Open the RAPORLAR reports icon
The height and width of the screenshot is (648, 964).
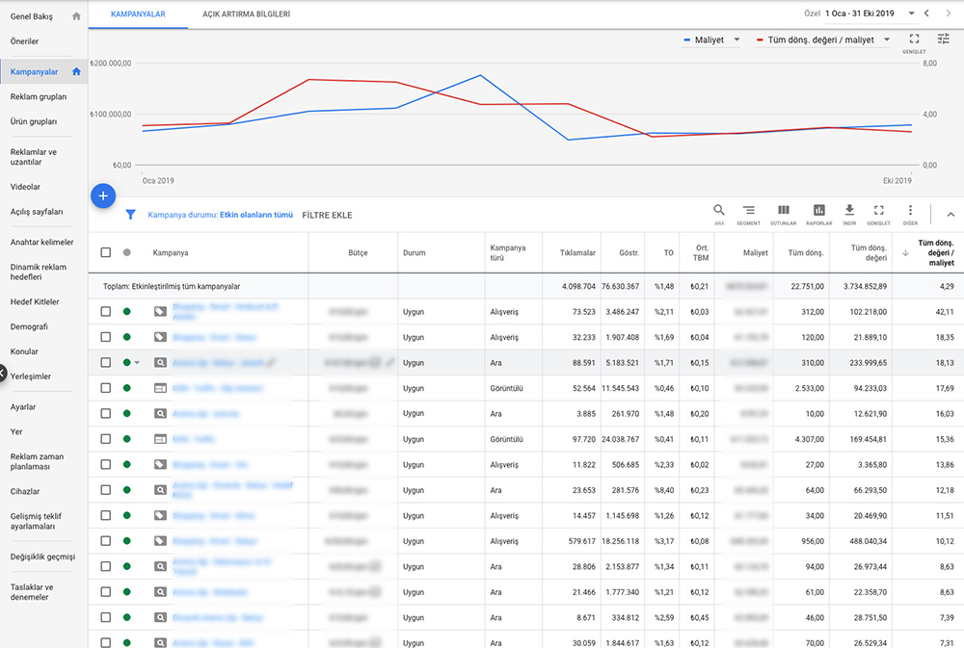coord(818,210)
